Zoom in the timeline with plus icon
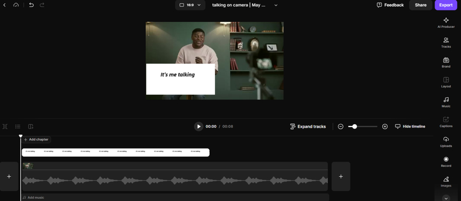The width and height of the screenshot is (461, 201). 384,126
